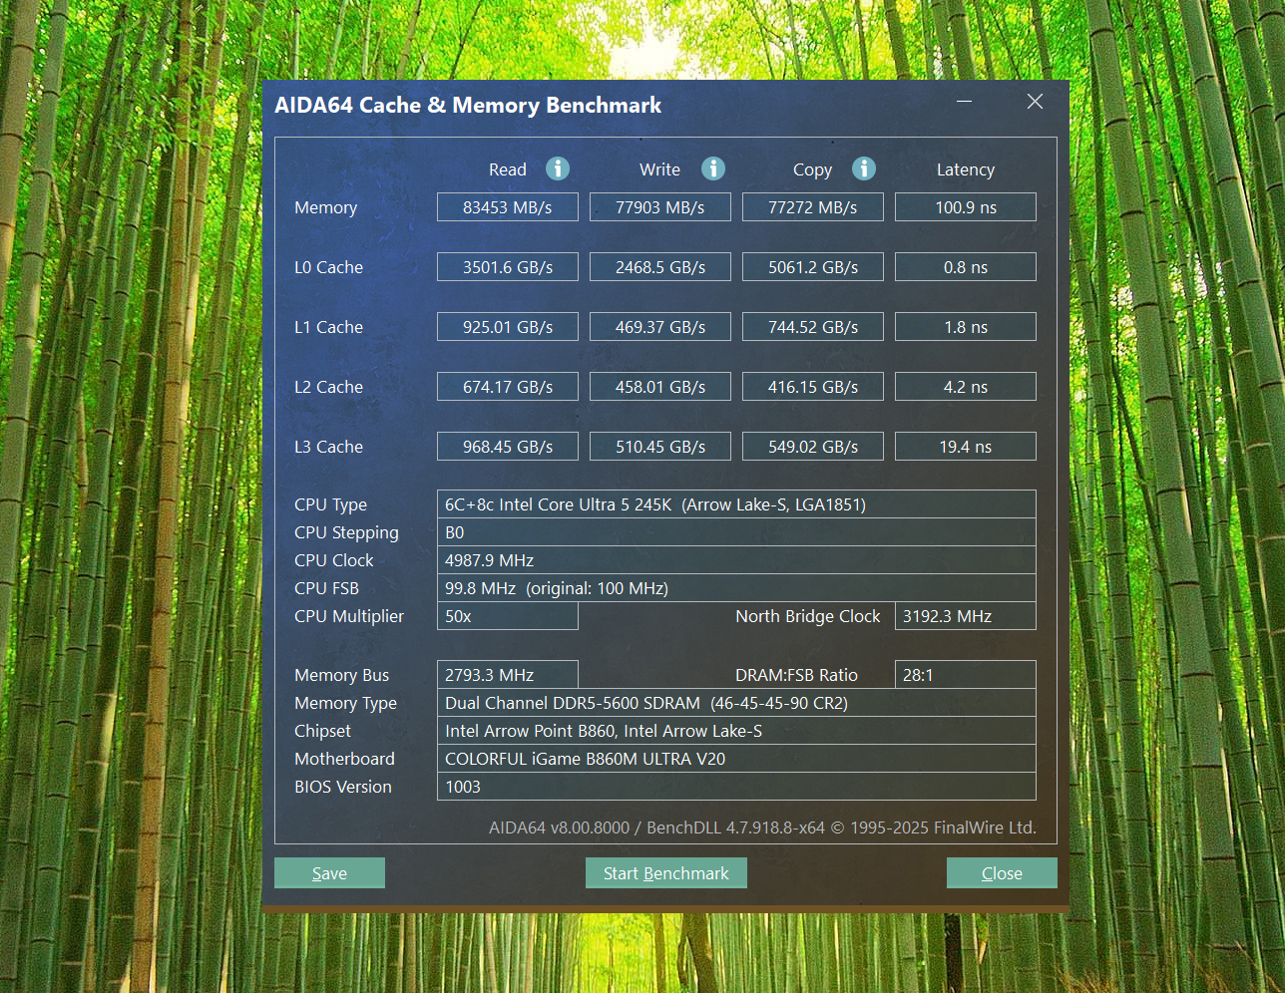Click the info icon next to Write

pyautogui.click(x=713, y=168)
